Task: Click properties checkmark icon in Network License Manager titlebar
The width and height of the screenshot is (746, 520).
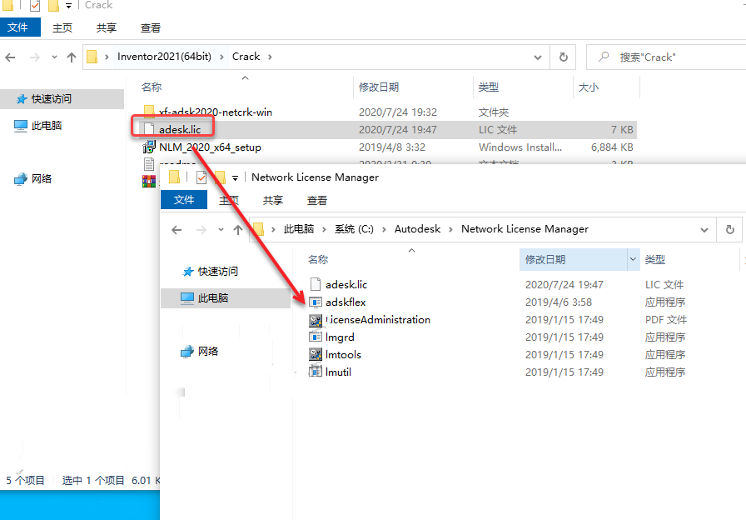Action: (x=201, y=177)
